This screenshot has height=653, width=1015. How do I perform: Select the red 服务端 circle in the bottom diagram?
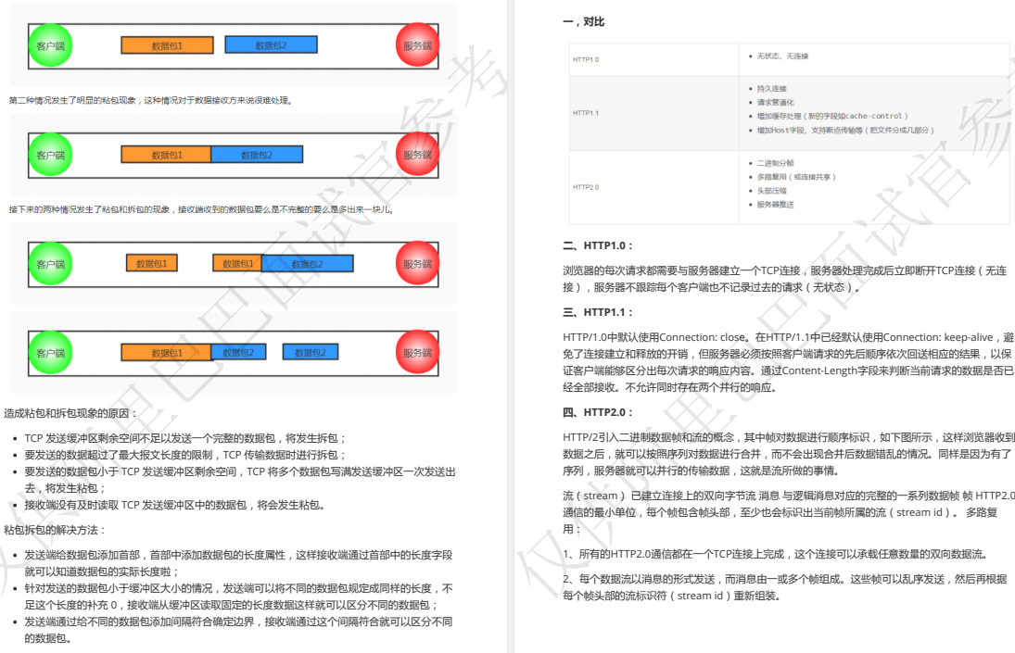tap(416, 352)
